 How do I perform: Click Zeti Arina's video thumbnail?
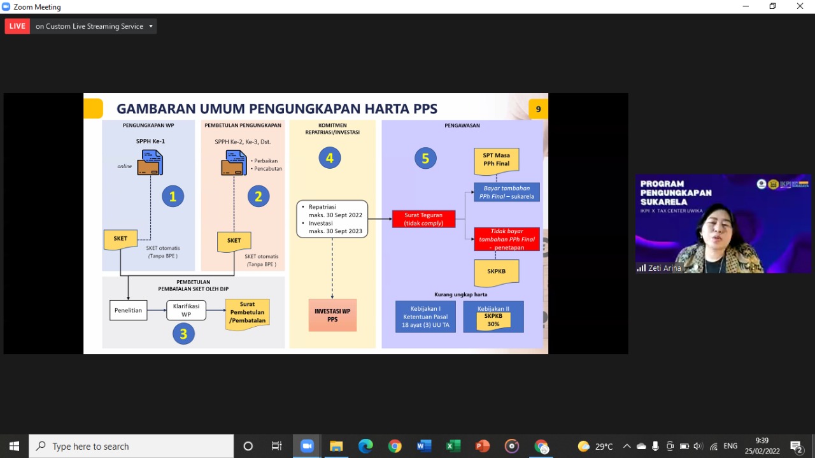coord(723,224)
